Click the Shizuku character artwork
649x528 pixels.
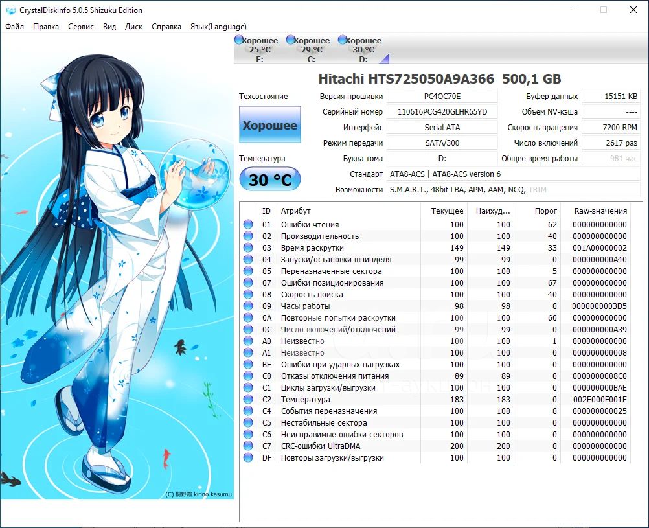point(117,266)
